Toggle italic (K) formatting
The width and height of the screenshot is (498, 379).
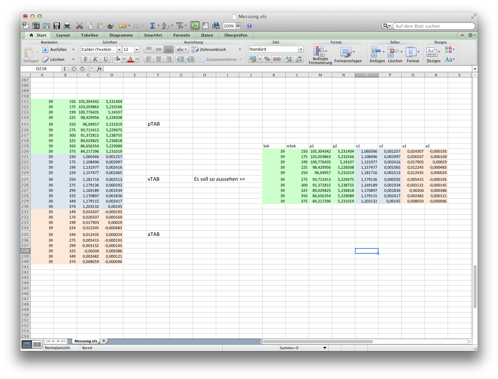pos(95,59)
